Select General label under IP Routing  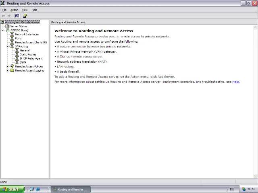(25, 50)
